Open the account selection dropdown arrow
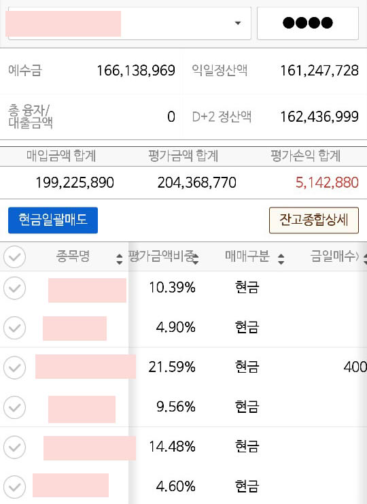This screenshot has height=504, width=367. pyautogui.click(x=238, y=23)
